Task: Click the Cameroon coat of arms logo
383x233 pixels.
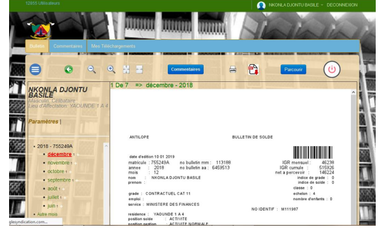Action: click(x=41, y=30)
